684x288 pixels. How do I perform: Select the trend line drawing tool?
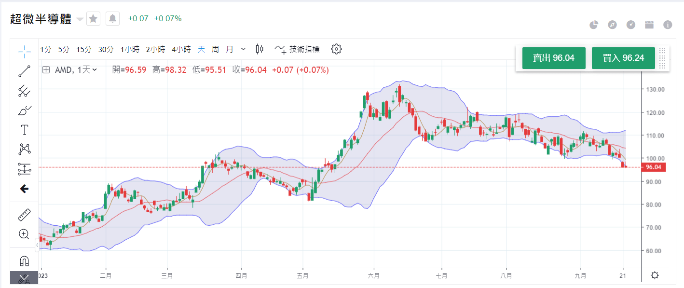24,71
